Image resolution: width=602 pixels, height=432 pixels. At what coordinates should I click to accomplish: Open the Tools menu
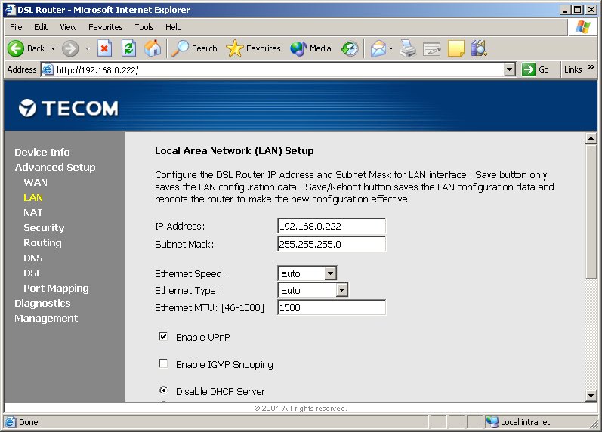[x=144, y=27]
